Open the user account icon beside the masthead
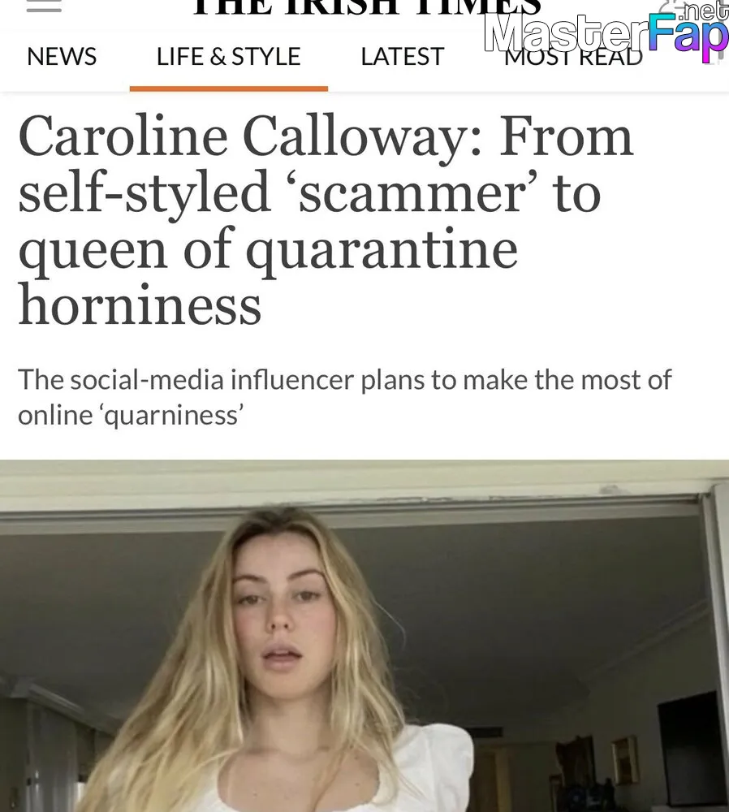The image size is (729, 812). coord(671,6)
